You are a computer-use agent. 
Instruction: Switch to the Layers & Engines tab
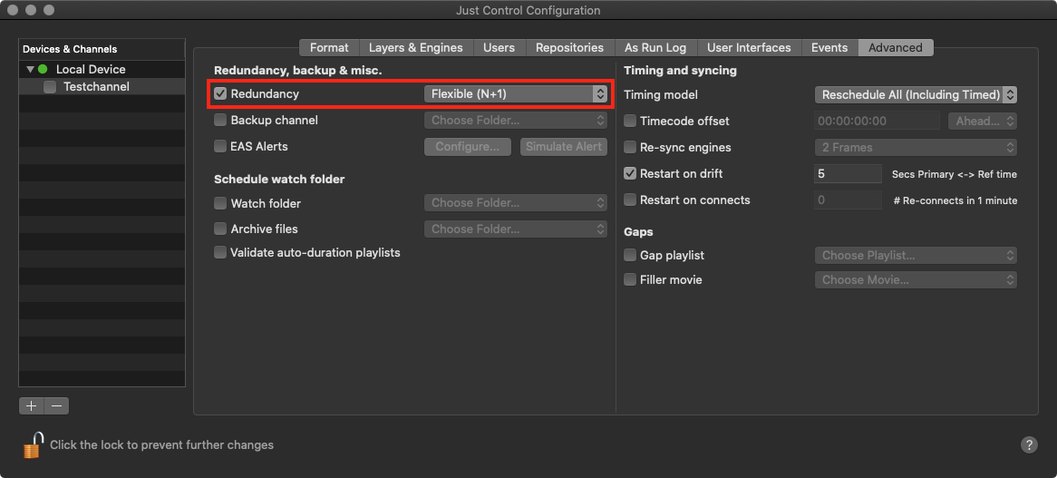point(416,48)
